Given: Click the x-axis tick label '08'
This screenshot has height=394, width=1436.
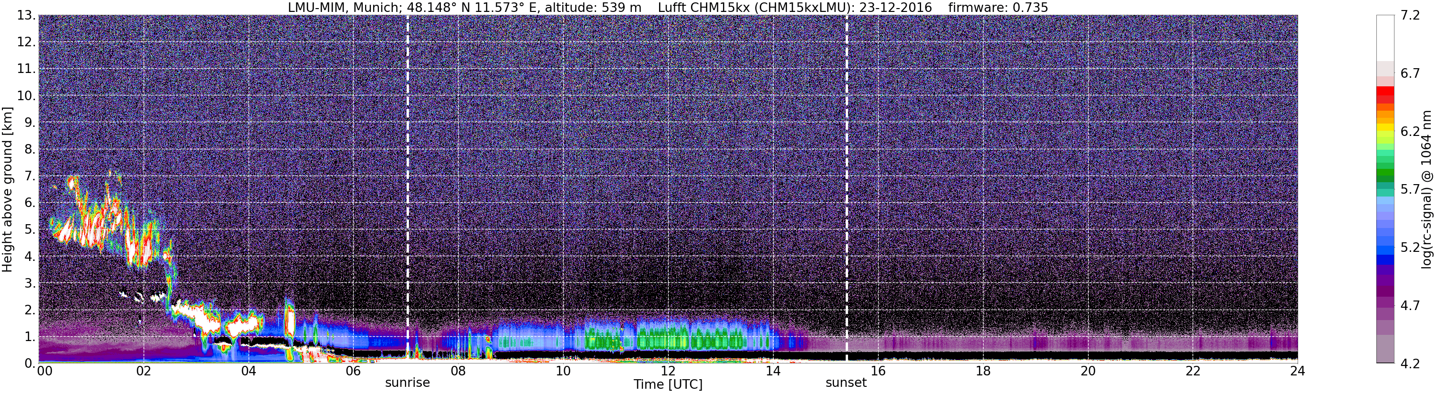Looking at the screenshot, I should (458, 372).
